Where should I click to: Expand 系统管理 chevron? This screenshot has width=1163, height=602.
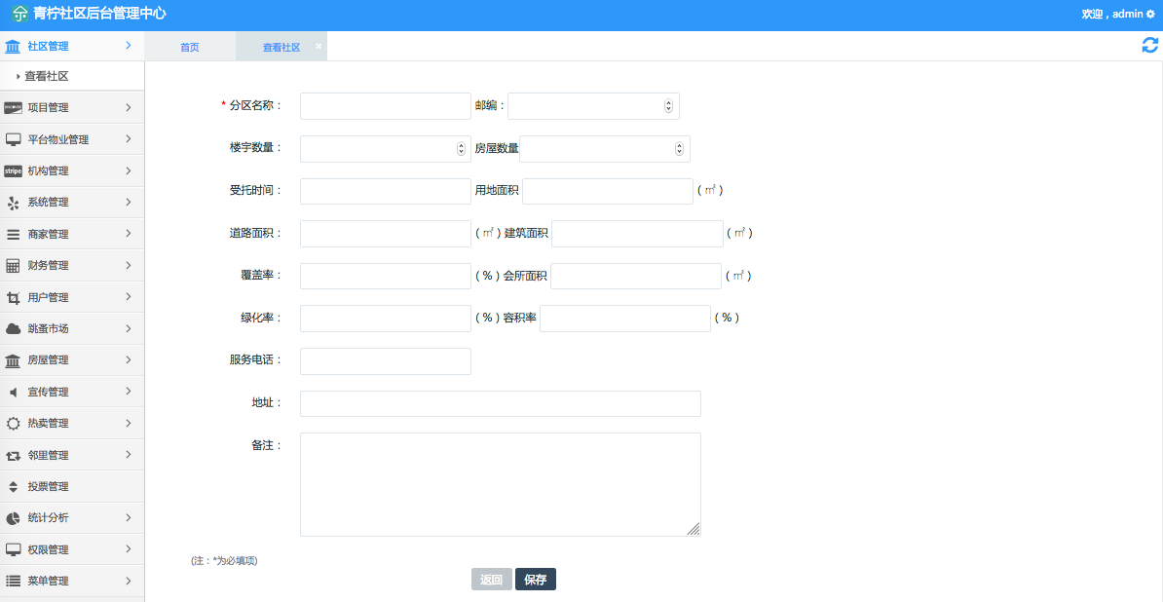pyautogui.click(x=129, y=202)
